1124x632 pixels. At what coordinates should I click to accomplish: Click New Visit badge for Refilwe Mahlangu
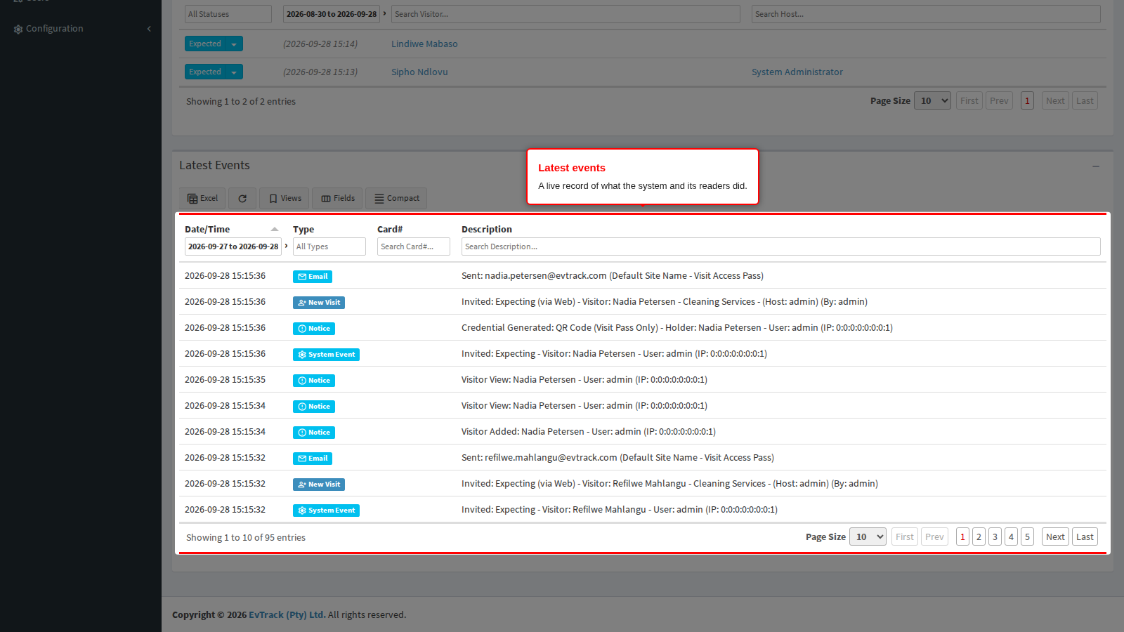coord(319,485)
